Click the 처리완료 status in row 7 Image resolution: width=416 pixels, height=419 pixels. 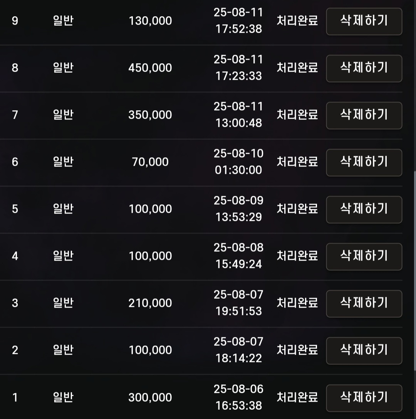[x=297, y=114]
